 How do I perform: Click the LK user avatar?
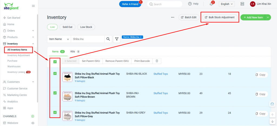(253, 4)
